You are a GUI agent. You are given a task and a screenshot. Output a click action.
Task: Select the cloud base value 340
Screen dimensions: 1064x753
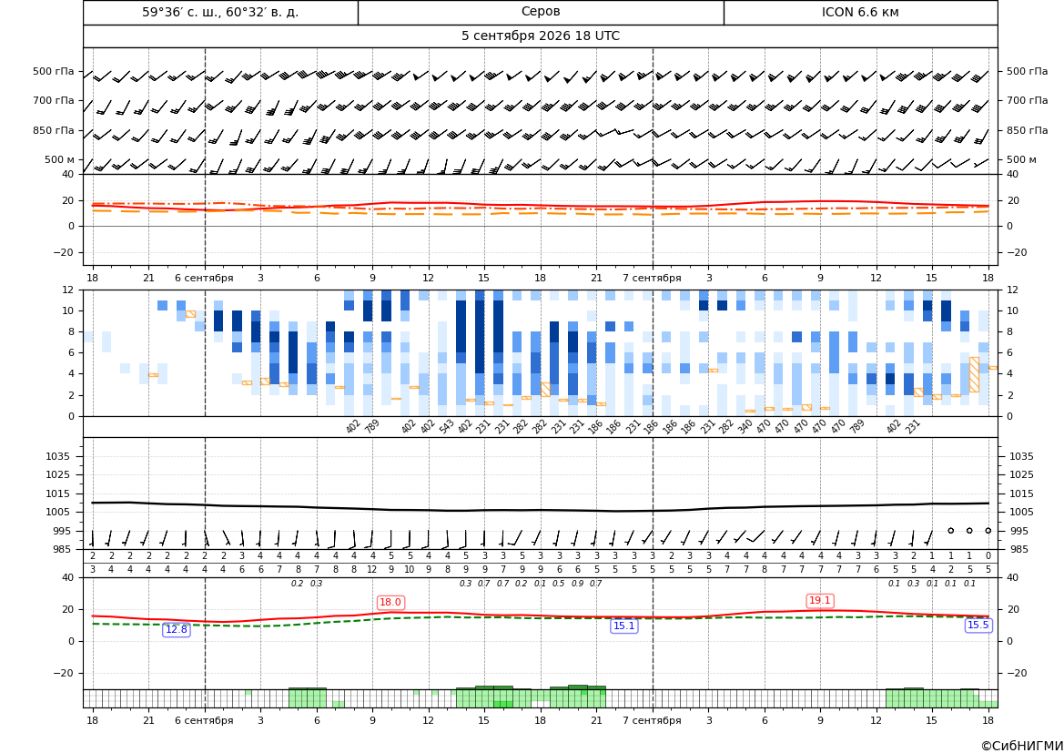pyautogui.click(x=745, y=426)
